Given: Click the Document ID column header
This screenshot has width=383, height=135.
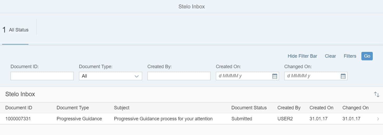Looking at the screenshot, I should coord(19,108).
